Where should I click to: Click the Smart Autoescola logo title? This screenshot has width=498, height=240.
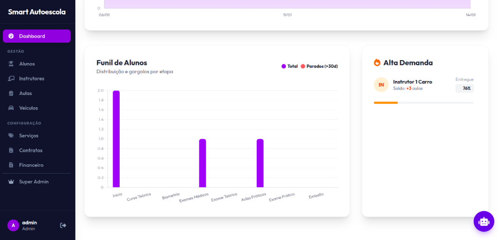point(36,12)
